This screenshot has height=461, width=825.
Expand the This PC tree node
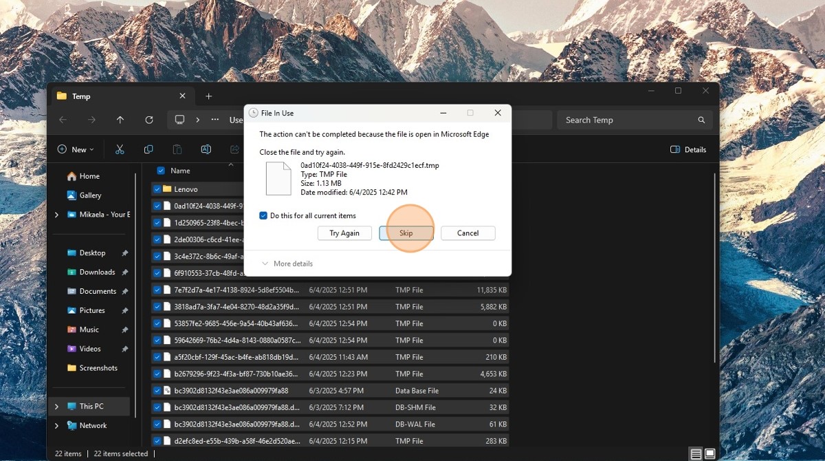point(56,406)
